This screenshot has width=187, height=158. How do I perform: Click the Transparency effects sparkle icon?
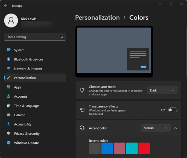[82, 110]
